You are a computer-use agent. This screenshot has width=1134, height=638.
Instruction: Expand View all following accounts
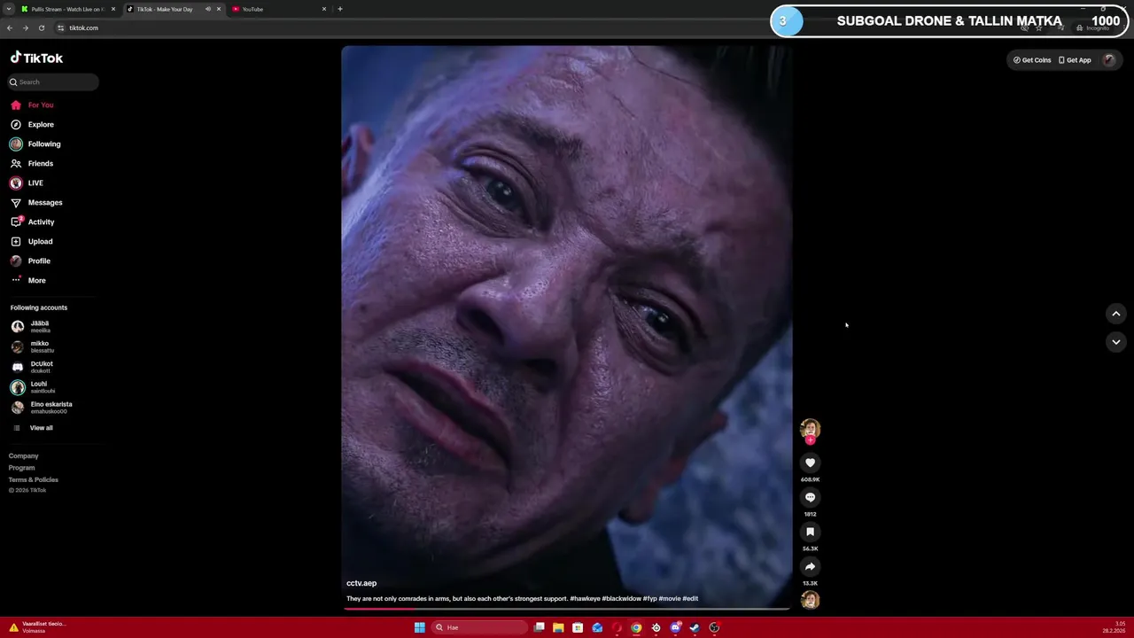click(x=34, y=428)
